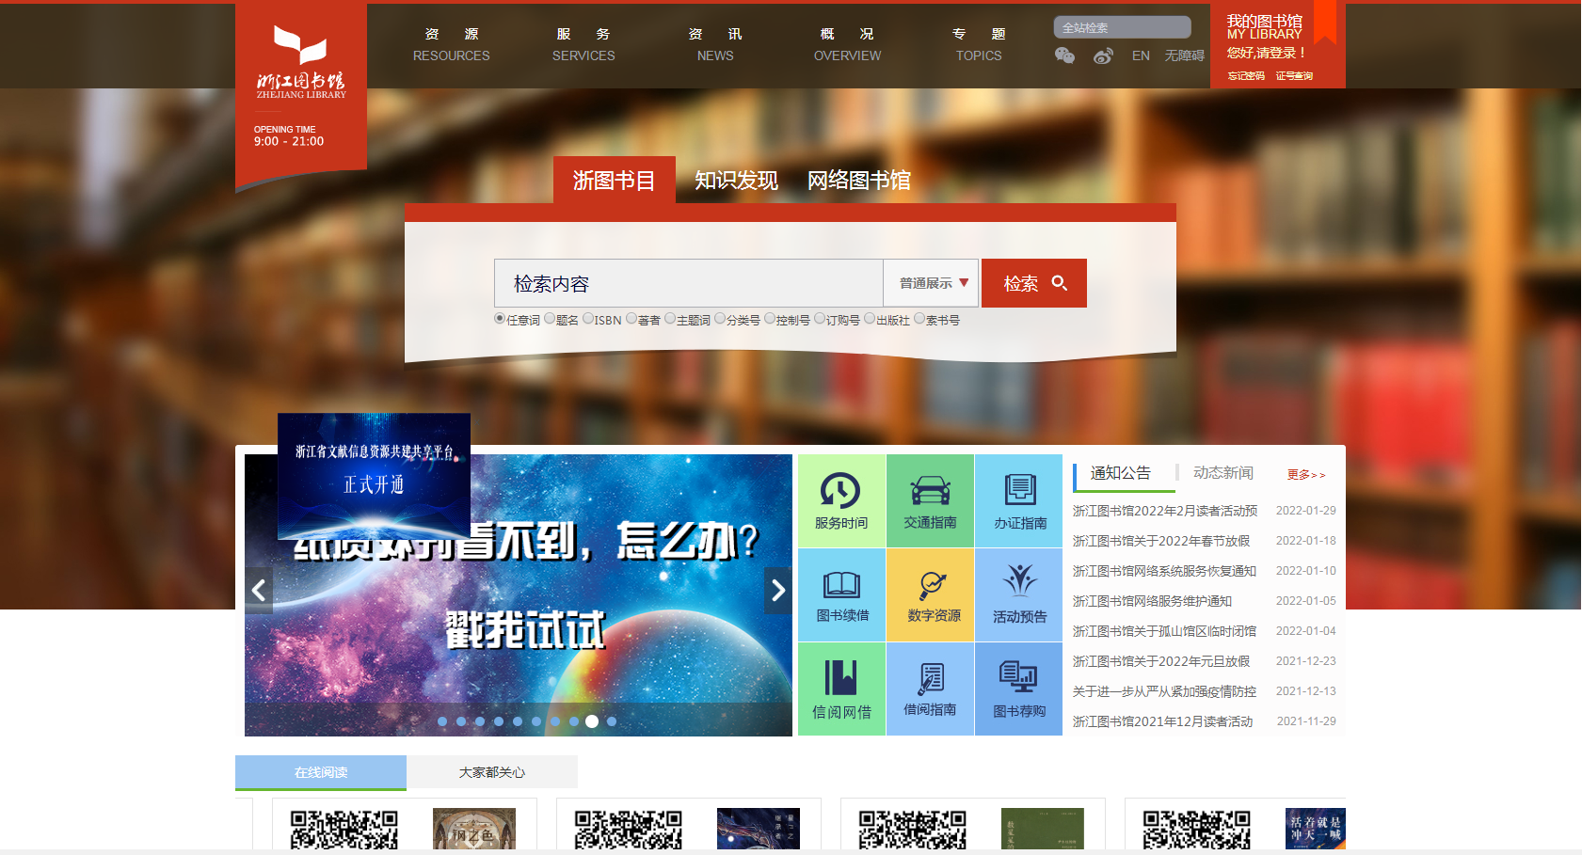
Task: Open the 活动预告 icon tile
Action: pyautogui.click(x=1019, y=594)
